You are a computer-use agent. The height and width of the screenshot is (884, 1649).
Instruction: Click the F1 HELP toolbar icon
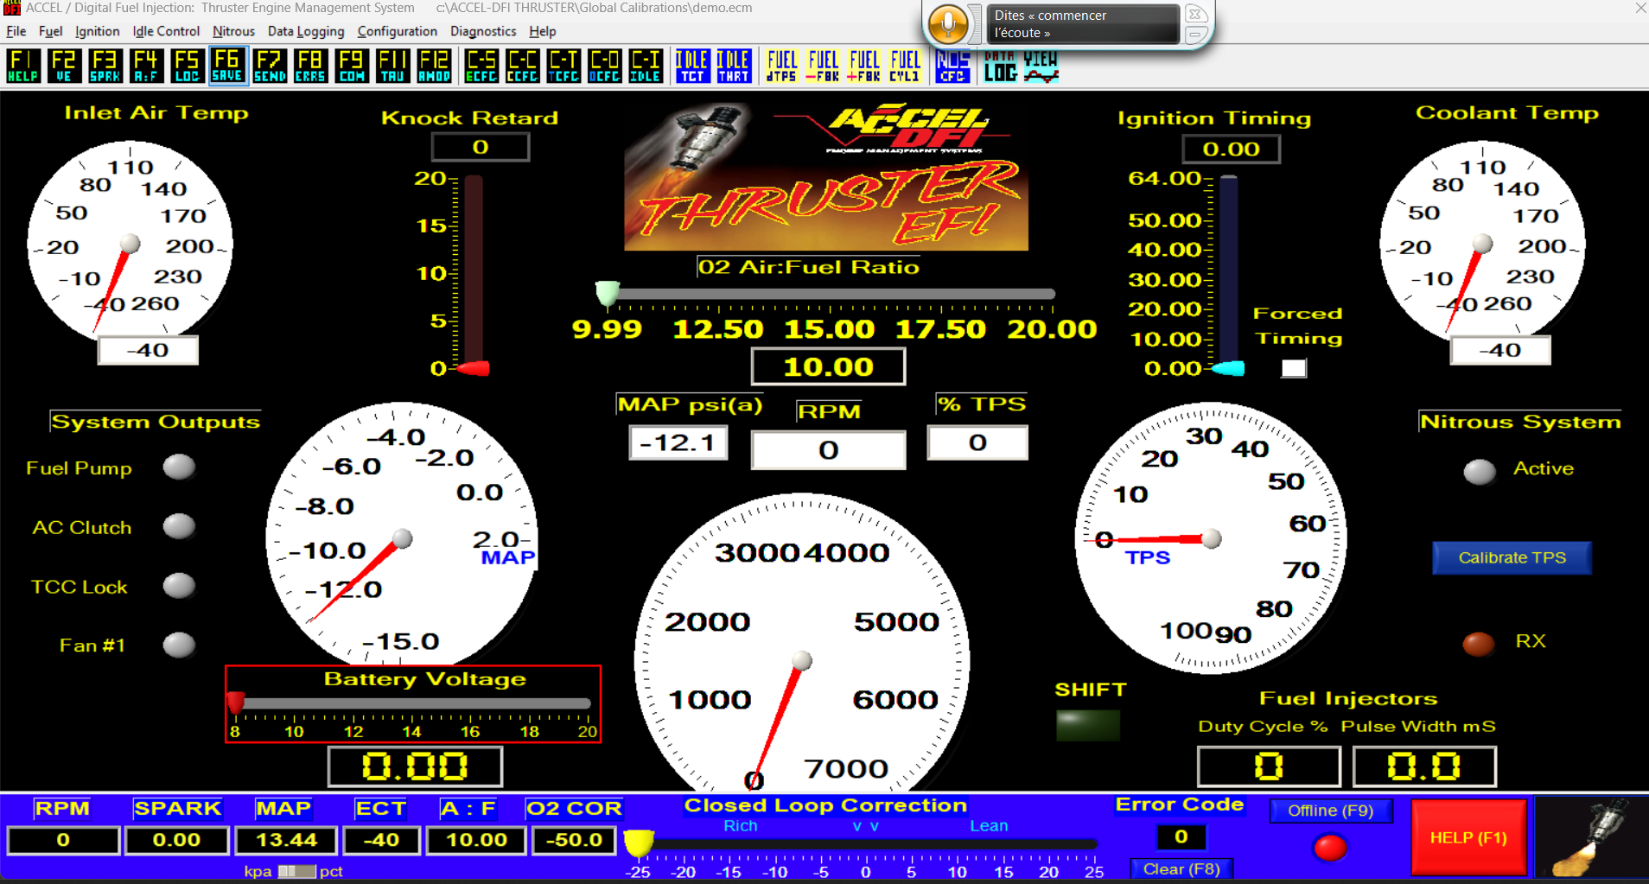(23, 66)
